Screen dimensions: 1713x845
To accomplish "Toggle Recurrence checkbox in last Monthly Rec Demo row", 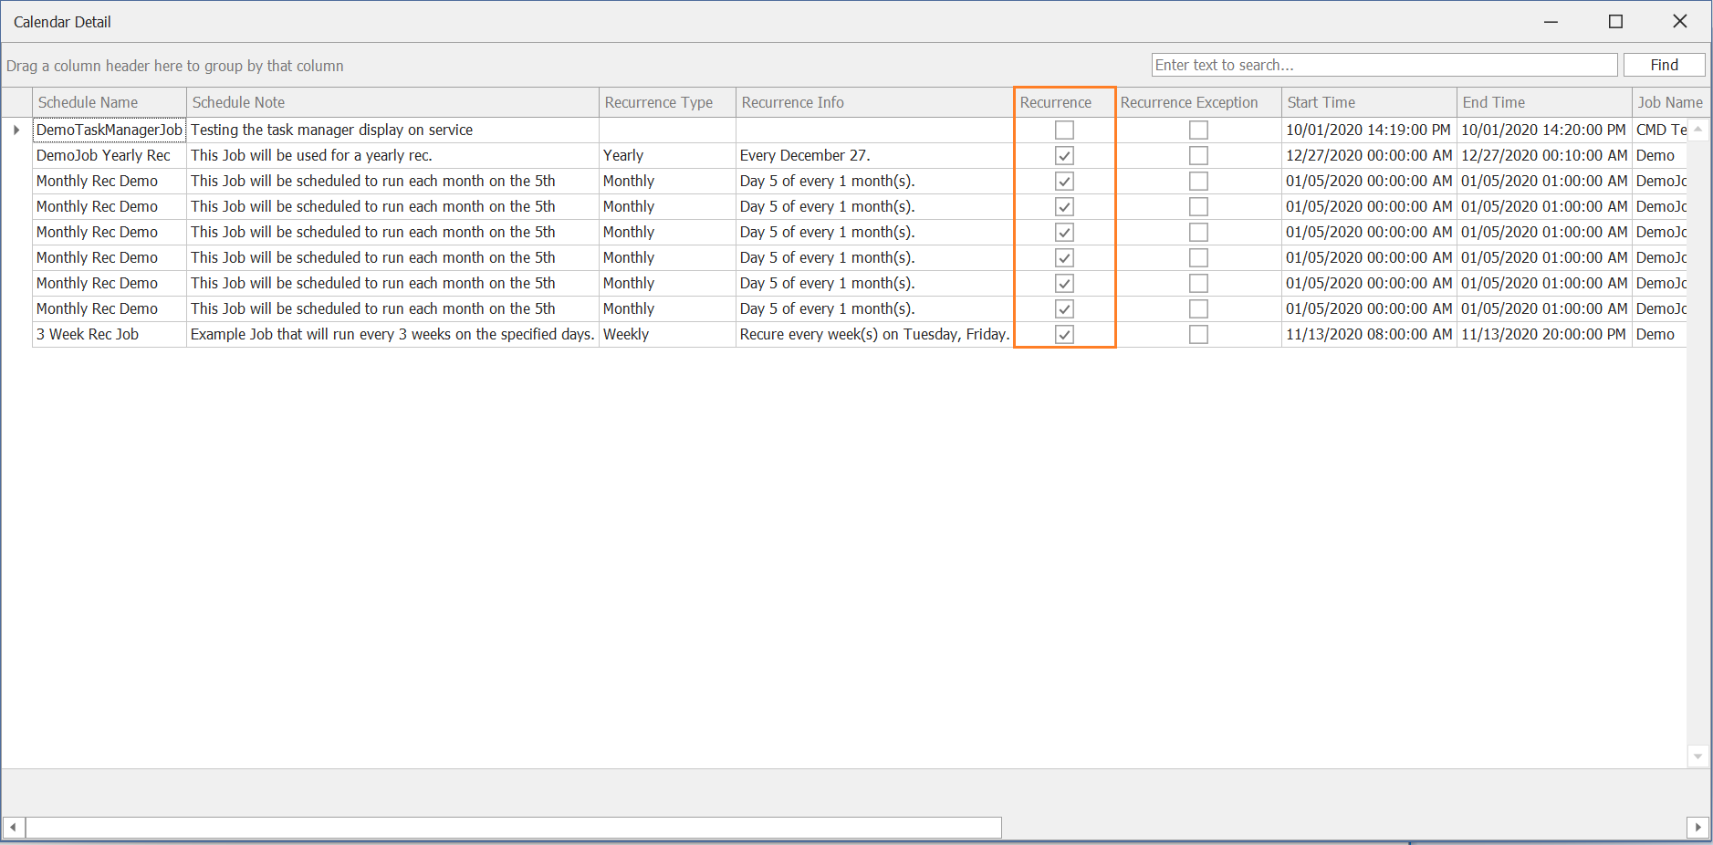I will [1064, 309].
